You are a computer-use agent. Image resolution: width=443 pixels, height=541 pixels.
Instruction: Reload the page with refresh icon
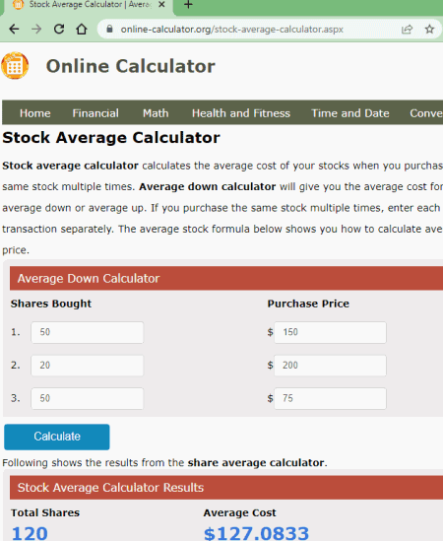click(x=59, y=29)
